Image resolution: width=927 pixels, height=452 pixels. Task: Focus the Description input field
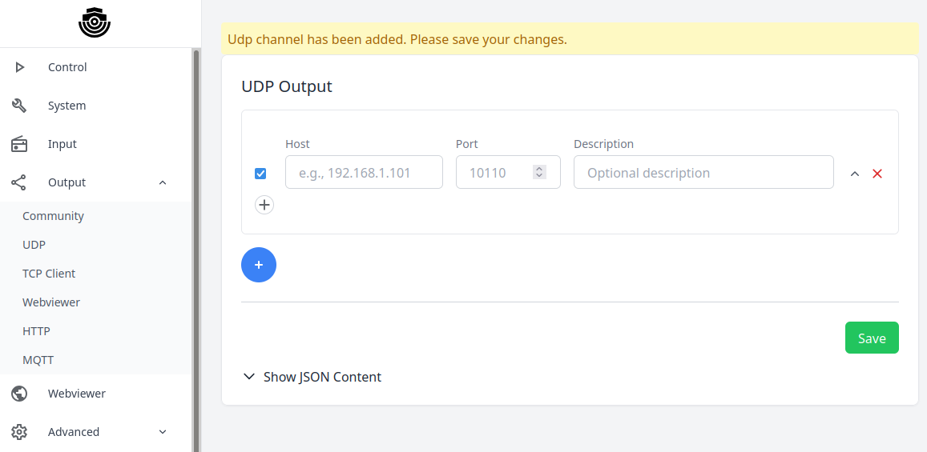coord(703,172)
